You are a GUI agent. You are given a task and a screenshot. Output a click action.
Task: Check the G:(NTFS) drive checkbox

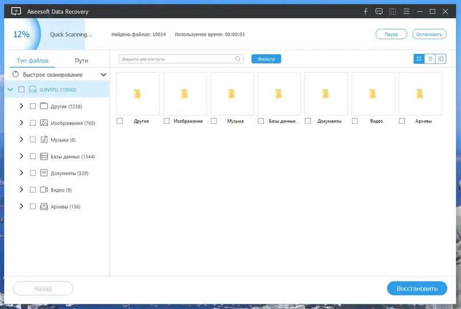click(21, 89)
